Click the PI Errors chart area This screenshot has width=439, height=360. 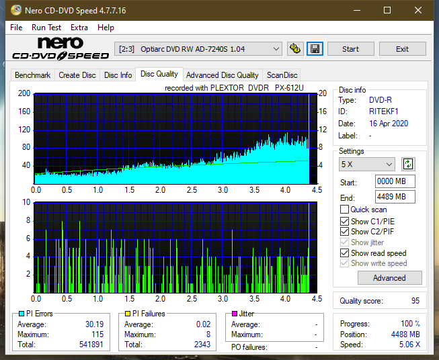click(175, 139)
